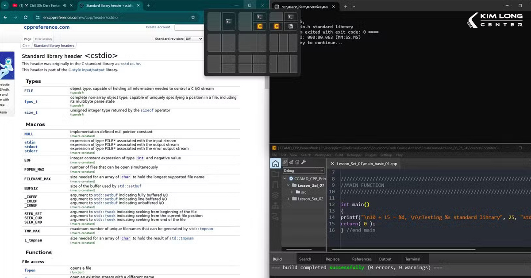Open the Standard revision Diff dropdown
The image size is (531, 278).
(x=193, y=39)
